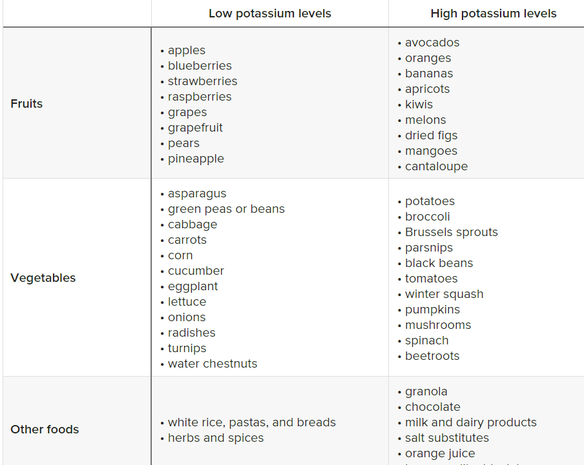Click the word apples in the list
This screenshot has height=465, width=584.
(187, 50)
